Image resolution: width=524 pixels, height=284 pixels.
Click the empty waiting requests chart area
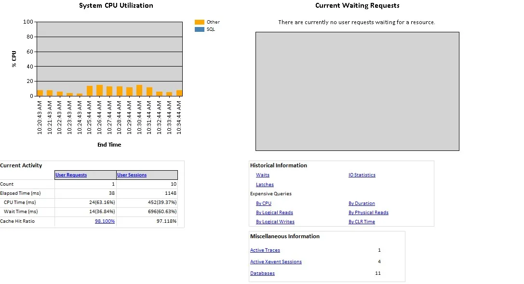[x=357, y=91]
